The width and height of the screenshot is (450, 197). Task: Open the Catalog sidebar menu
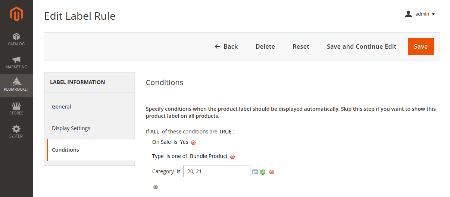pyautogui.click(x=16, y=39)
